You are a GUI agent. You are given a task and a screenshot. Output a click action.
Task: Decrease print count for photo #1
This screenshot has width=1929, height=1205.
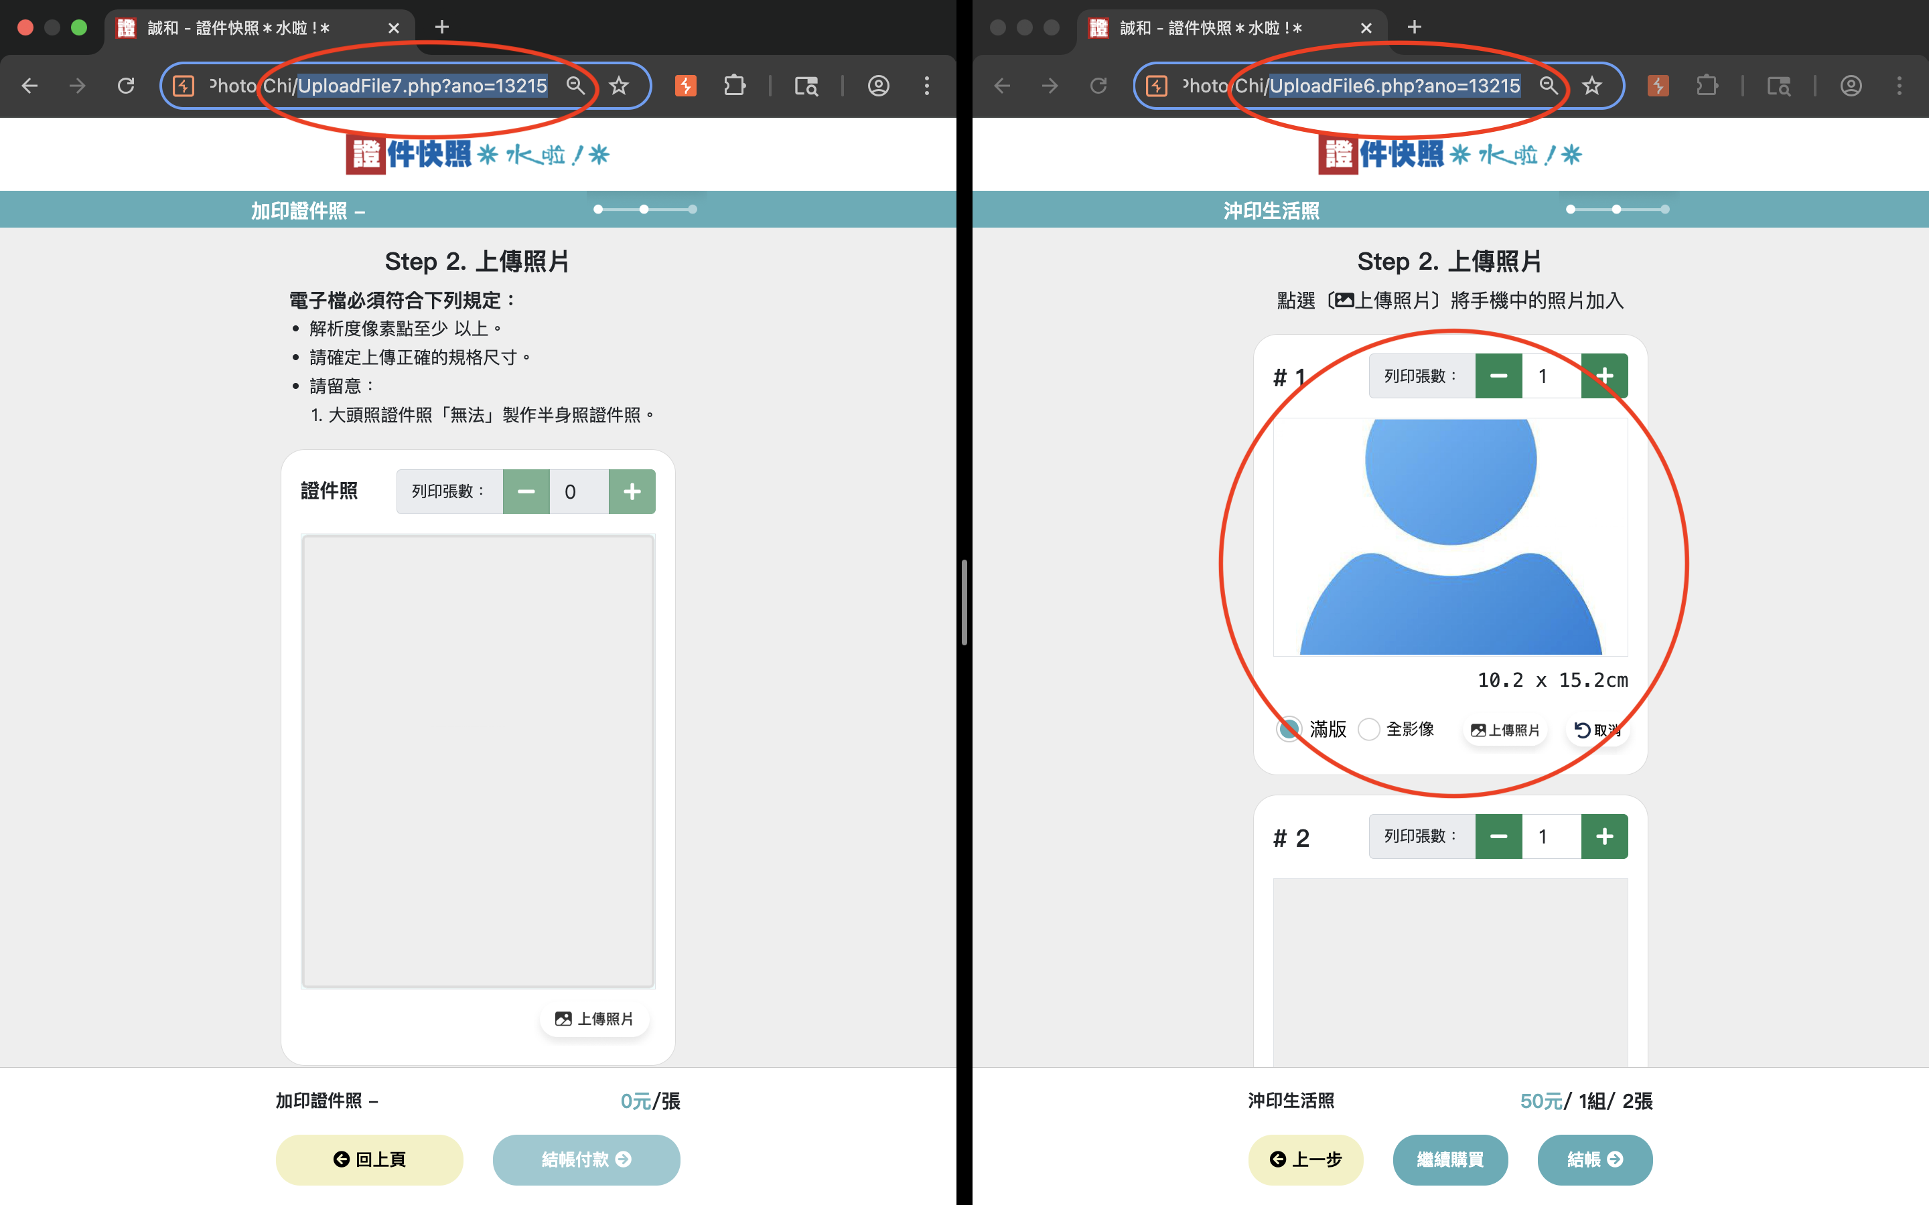(1498, 376)
